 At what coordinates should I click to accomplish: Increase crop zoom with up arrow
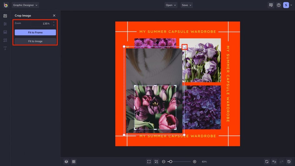point(54,22)
